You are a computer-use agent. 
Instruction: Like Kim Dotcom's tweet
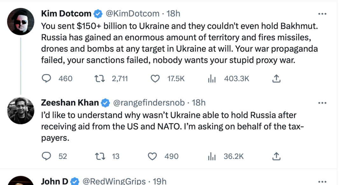pyautogui.click(x=155, y=78)
